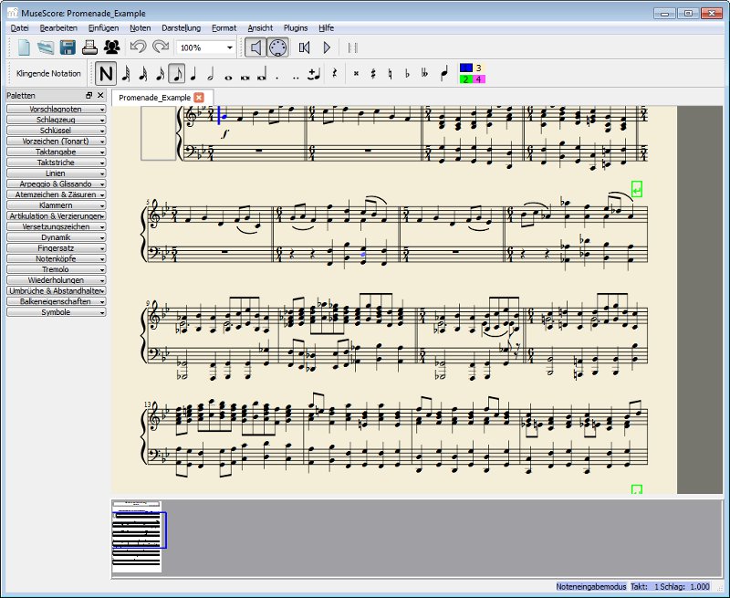Open the Ansicht menu

point(260,28)
